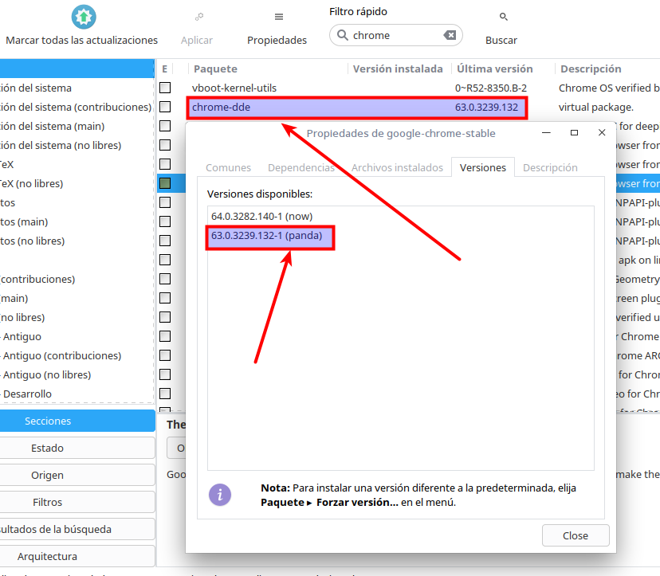Open the Archivos instalados tab
This screenshot has height=576, width=660.
(397, 167)
